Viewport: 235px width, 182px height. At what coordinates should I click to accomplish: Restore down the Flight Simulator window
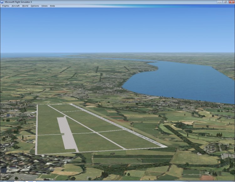pos(225,2)
